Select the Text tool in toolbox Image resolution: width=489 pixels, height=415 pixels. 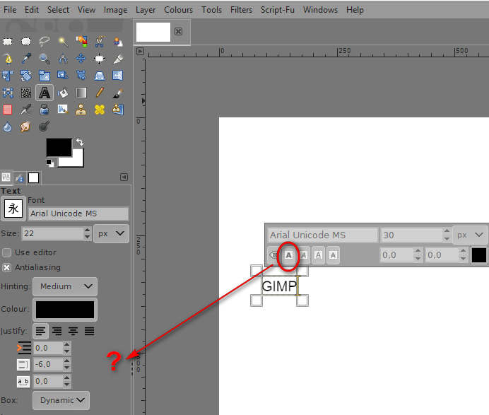(x=44, y=93)
